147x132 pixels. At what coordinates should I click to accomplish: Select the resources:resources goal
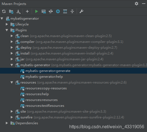click(73, 100)
